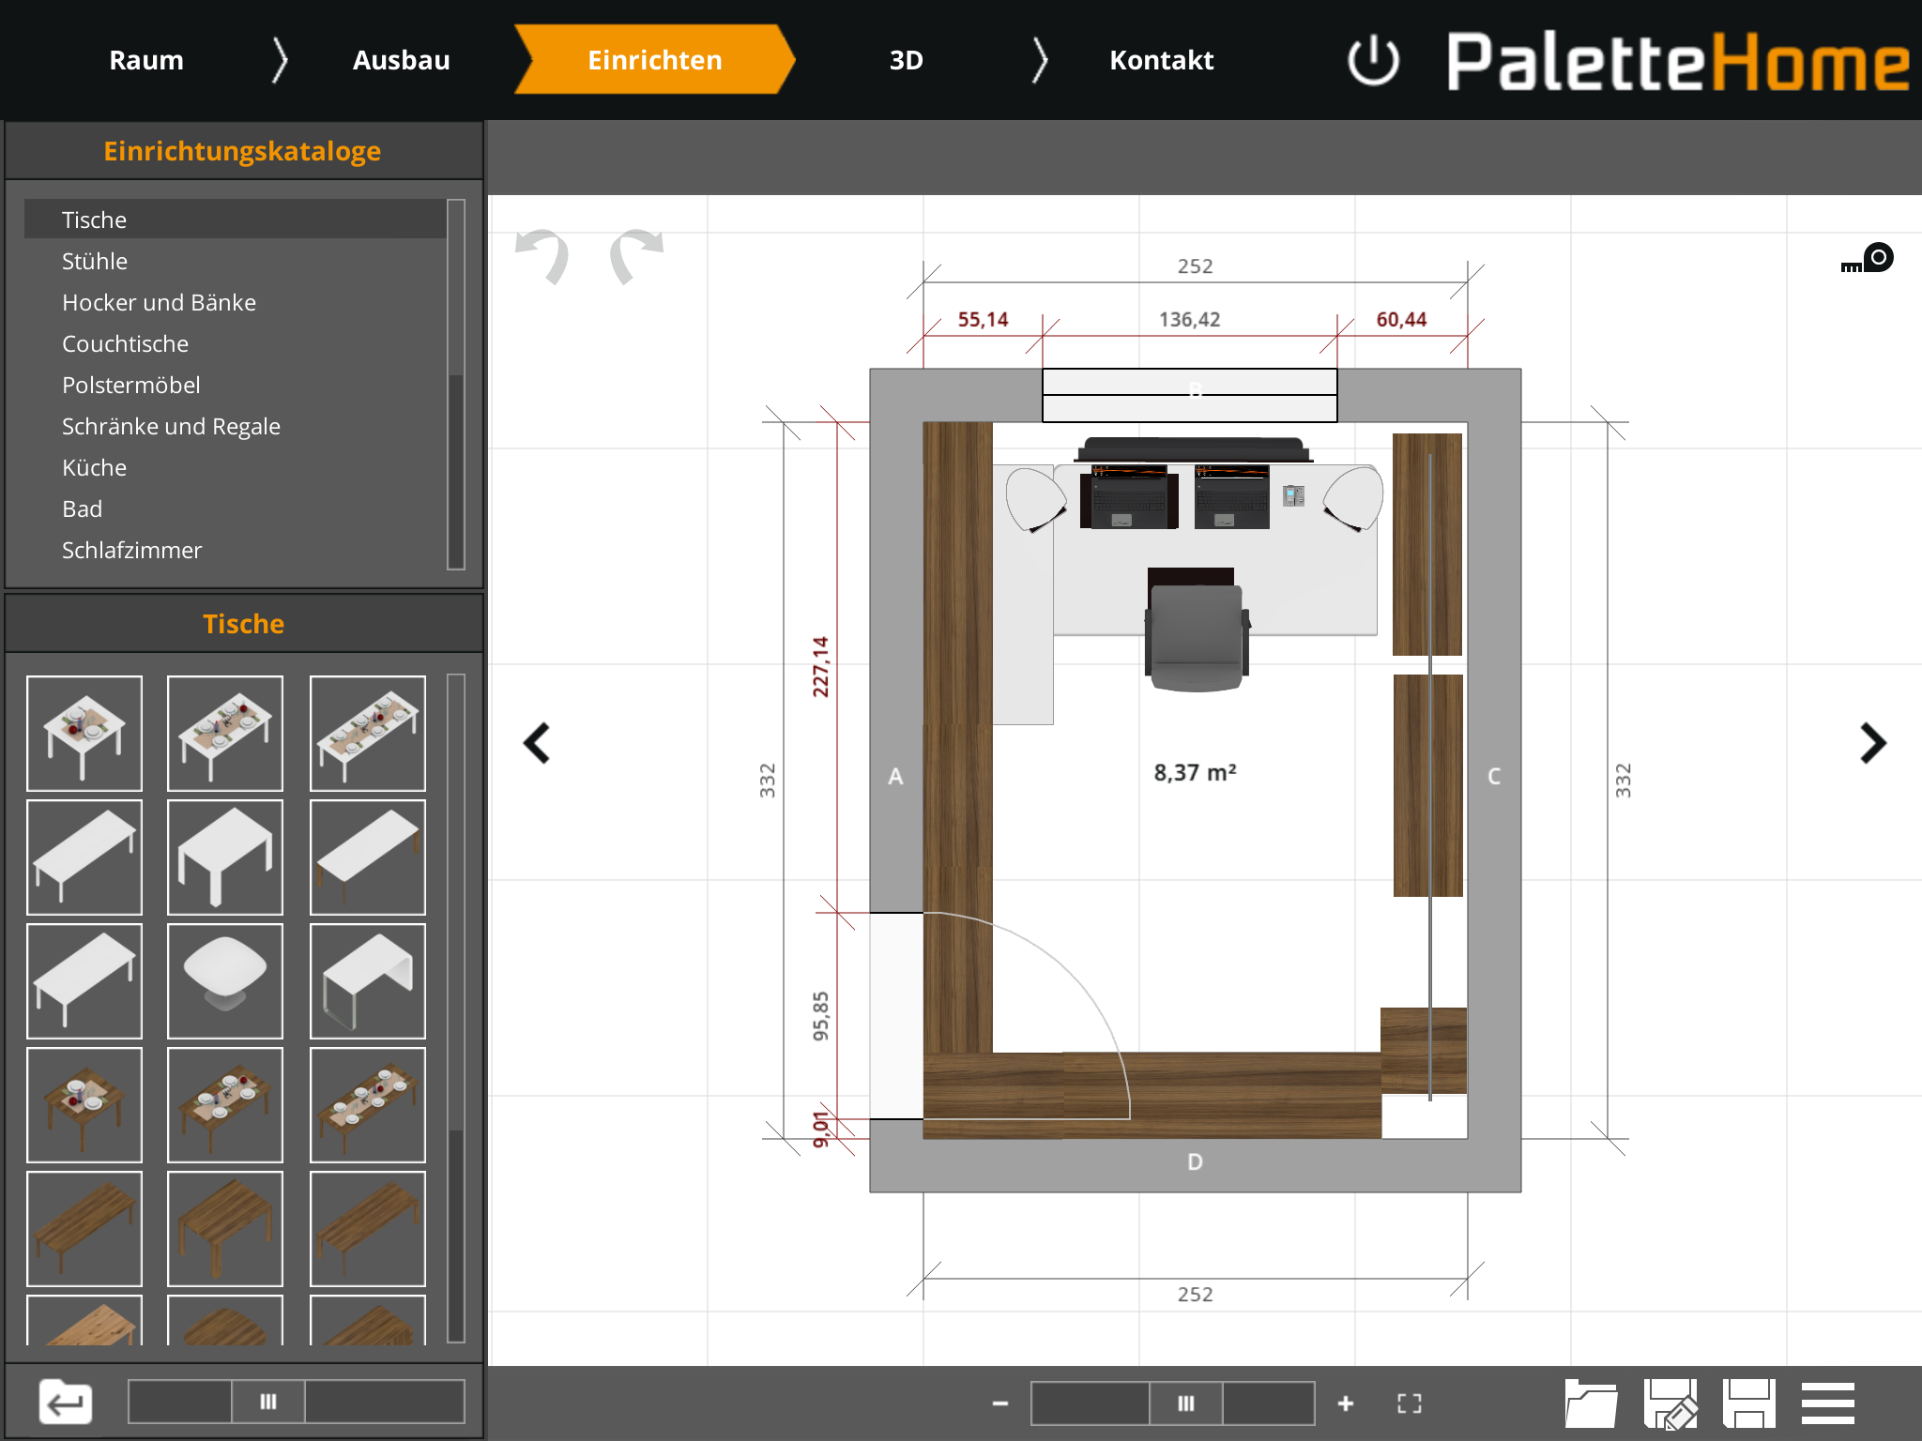Click the catalog back arrow button

click(x=66, y=1403)
